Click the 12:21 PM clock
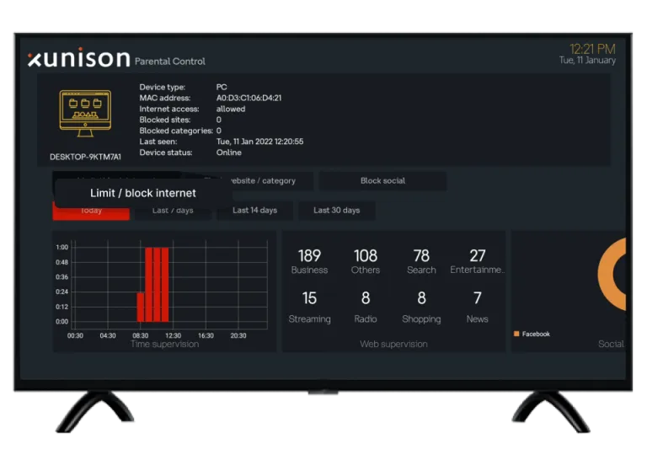Viewport: 647px width, 471px height. click(592, 49)
